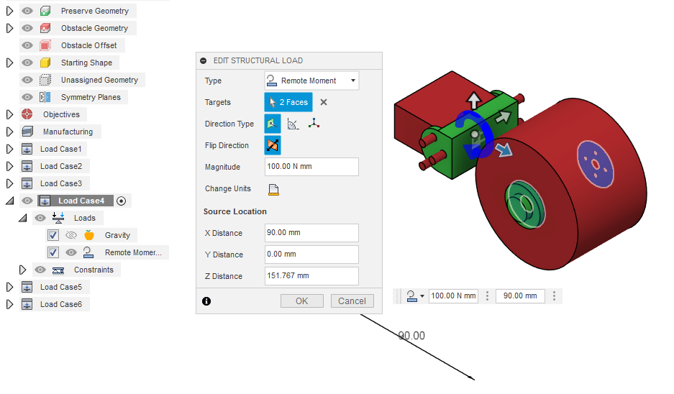Hide Obstacle Geometry with the eye icon

[x=27, y=28]
